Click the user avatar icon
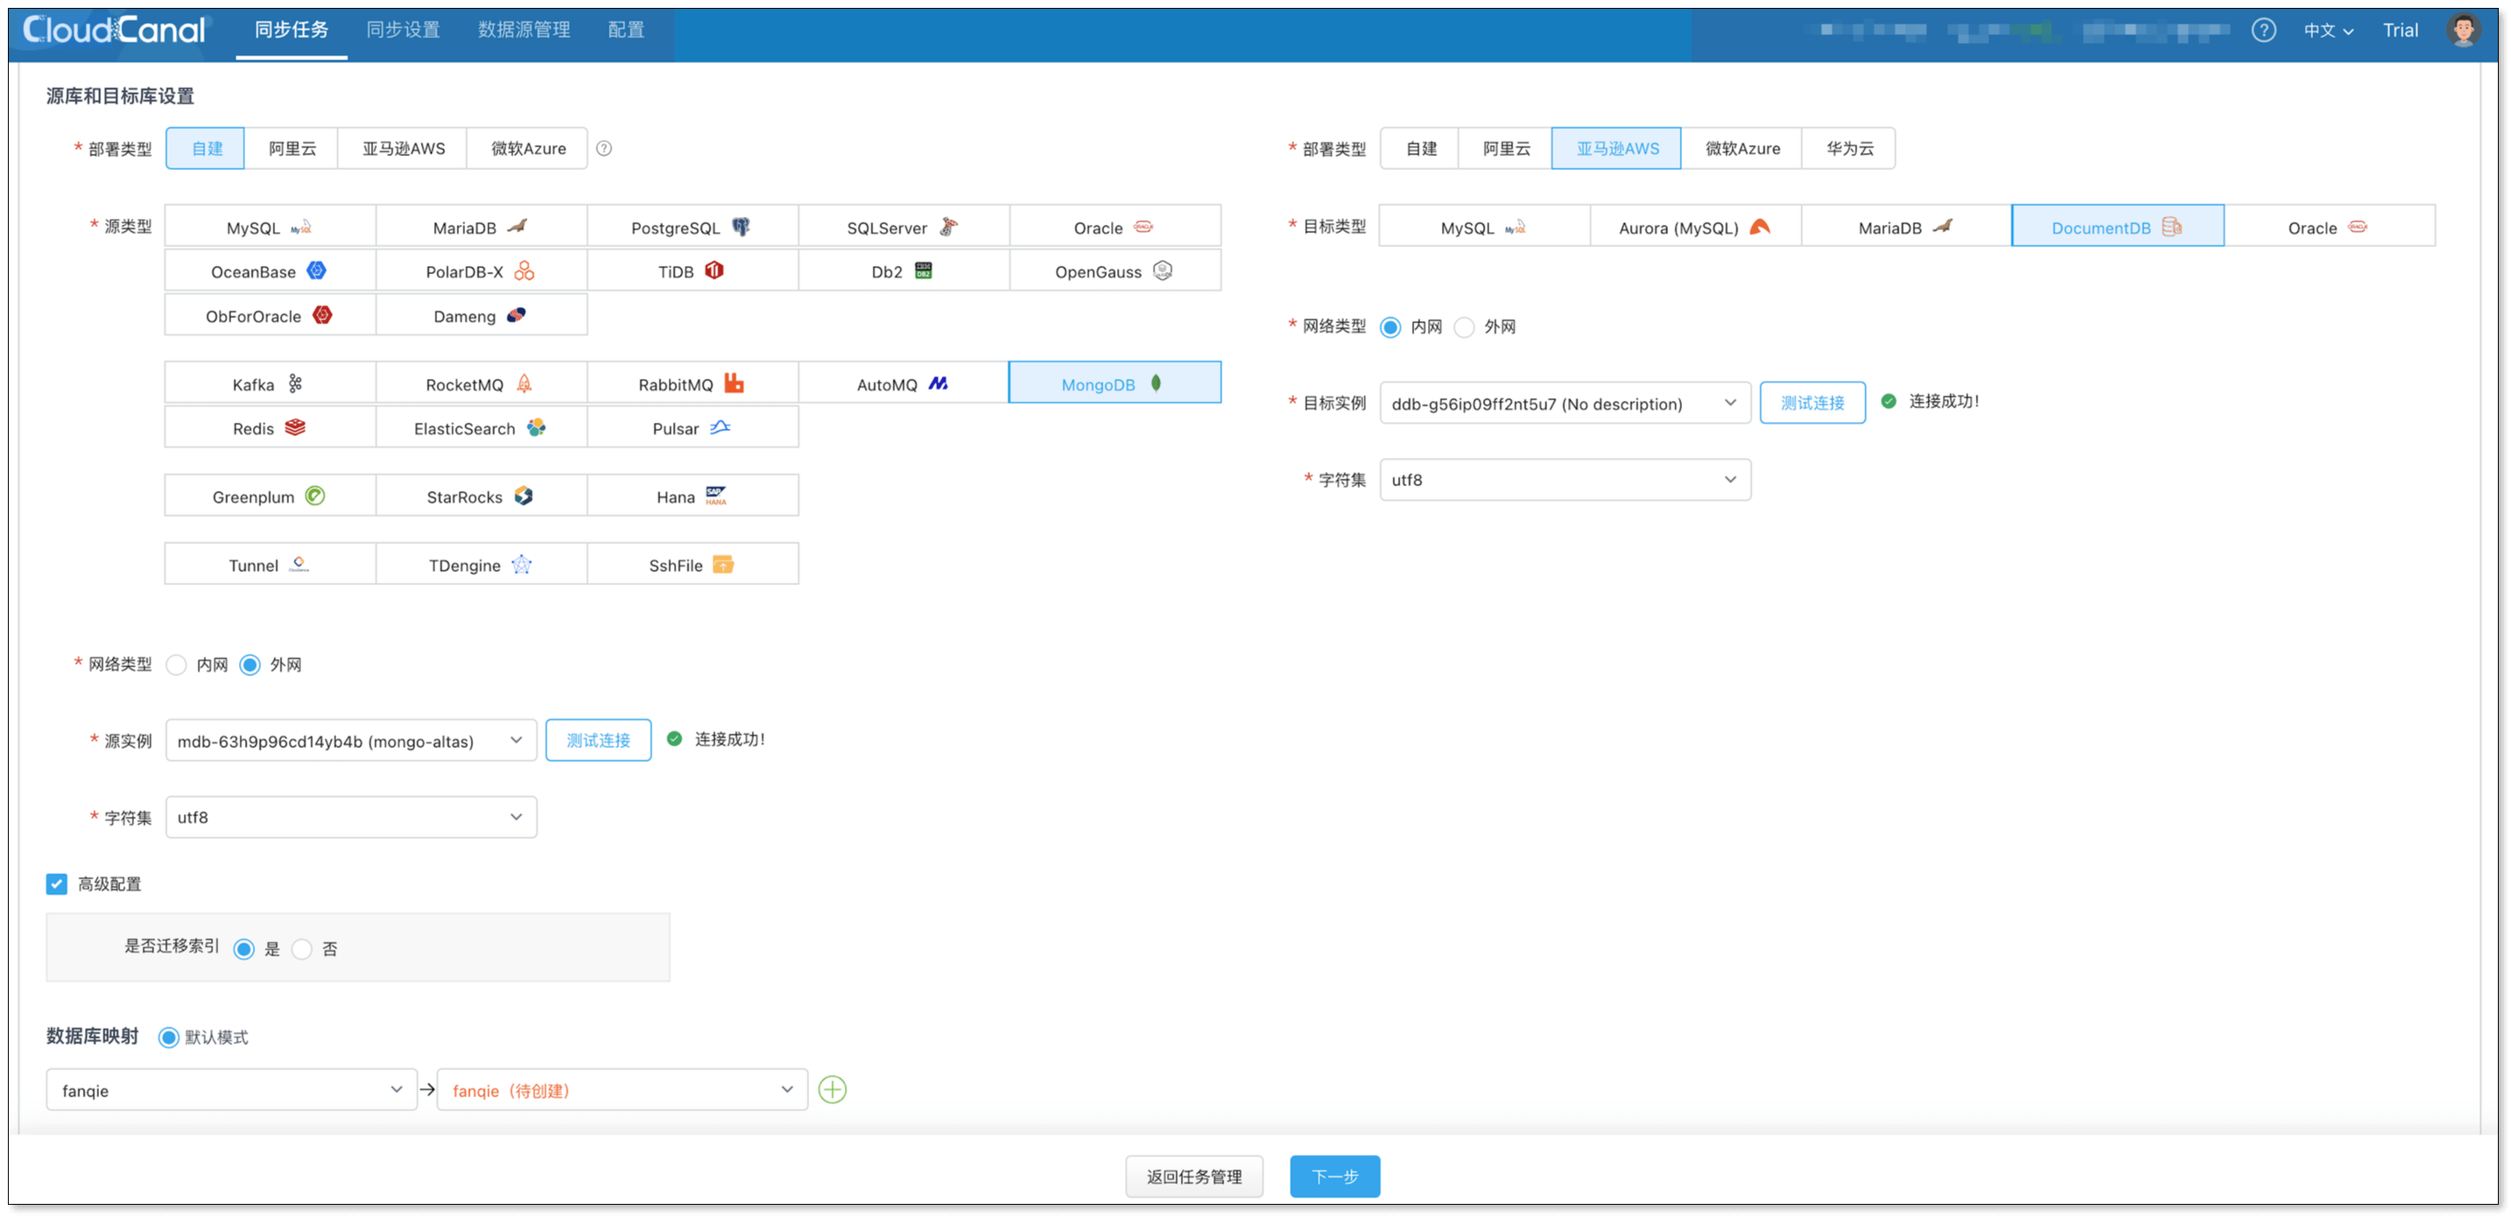This screenshot has height=1217, width=2511. 2463,31
